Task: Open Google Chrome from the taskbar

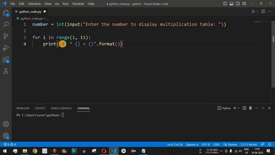Action: 35,151
